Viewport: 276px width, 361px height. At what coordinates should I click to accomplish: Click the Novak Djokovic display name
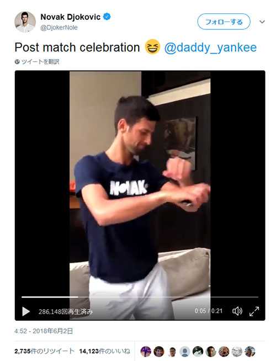pyautogui.click(x=71, y=17)
